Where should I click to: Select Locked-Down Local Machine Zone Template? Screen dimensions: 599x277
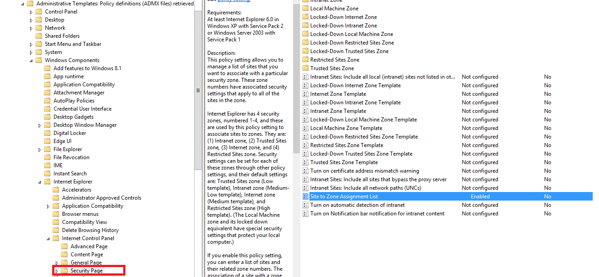(x=363, y=120)
